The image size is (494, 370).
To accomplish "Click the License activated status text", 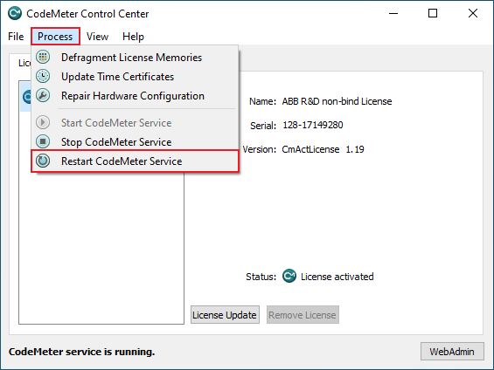I will (337, 277).
